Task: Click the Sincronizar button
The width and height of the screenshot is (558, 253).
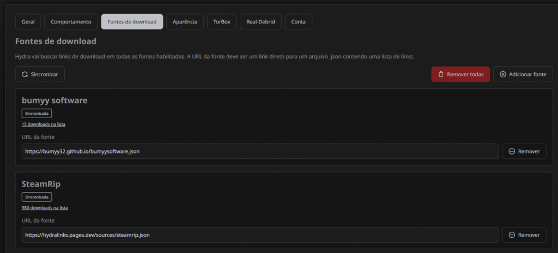Action: [40, 74]
